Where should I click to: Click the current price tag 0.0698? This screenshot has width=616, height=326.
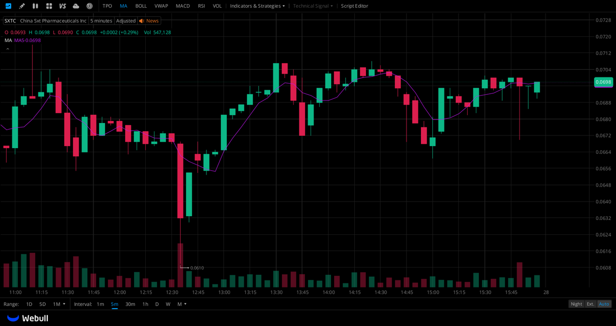[603, 82]
